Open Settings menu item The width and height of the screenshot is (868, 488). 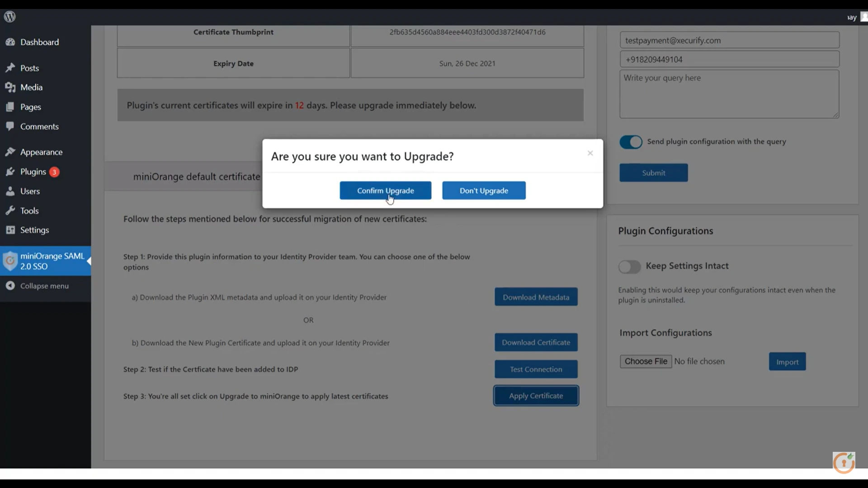[45, 230]
